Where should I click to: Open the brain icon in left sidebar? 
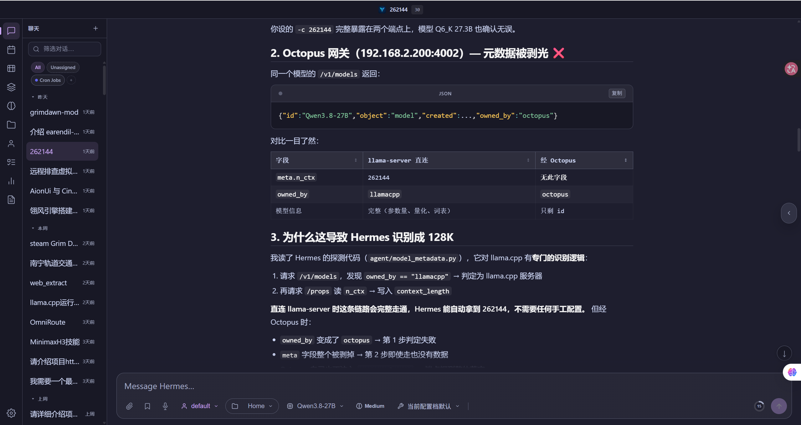11,106
